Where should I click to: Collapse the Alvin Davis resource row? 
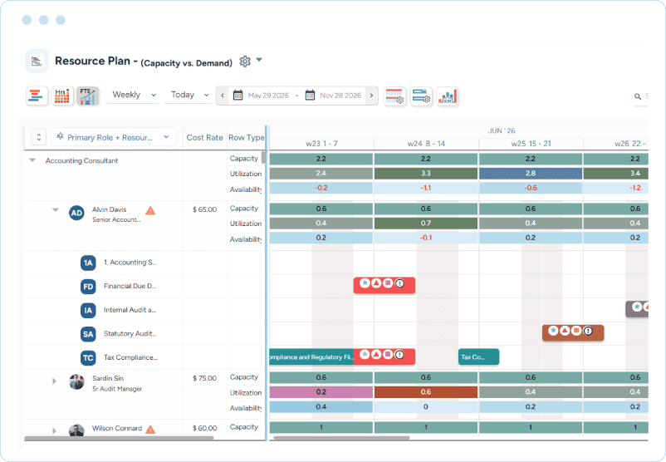55,210
